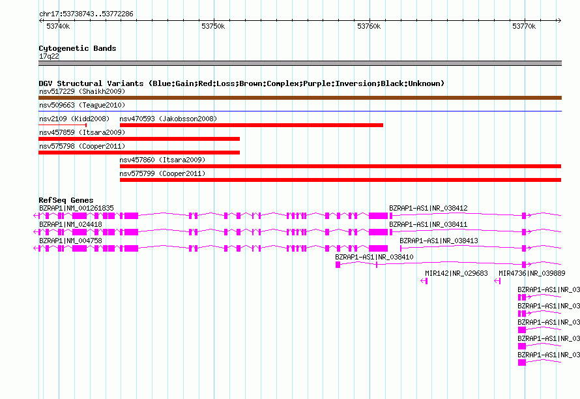Select the thin blue nsv509663 gain line
Screen dimensions: 580x399
click(x=300, y=111)
